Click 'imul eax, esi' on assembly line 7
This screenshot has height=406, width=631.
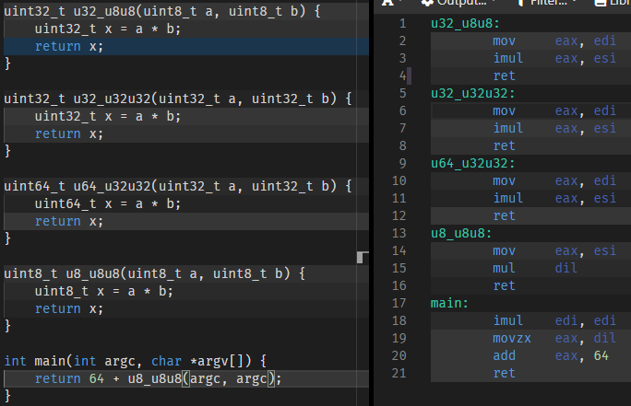[554, 129]
